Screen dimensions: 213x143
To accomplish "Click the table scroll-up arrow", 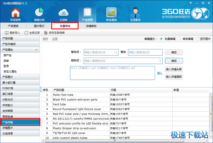I will click(x=211, y=94).
